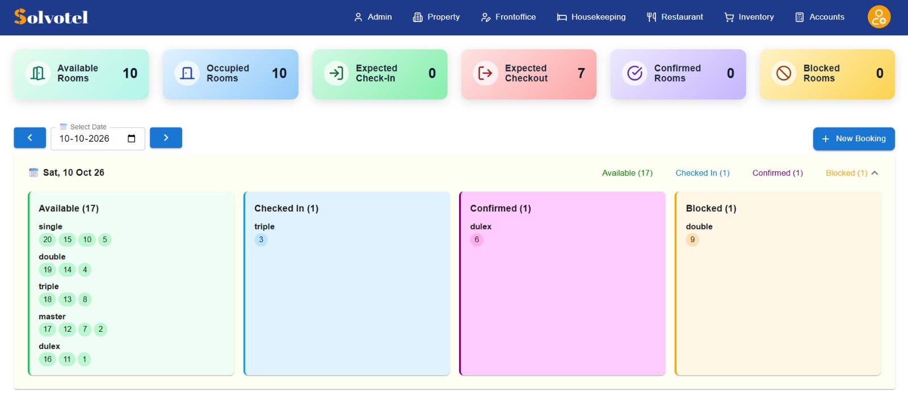Select available dulex room 11
The image size is (908, 393).
[x=67, y=360]
